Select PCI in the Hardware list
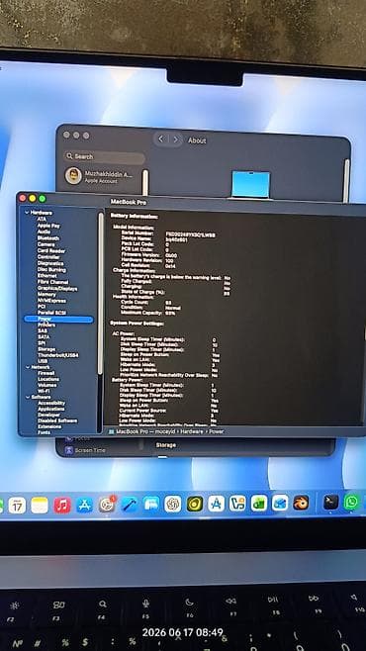 [x=42, y=307]
